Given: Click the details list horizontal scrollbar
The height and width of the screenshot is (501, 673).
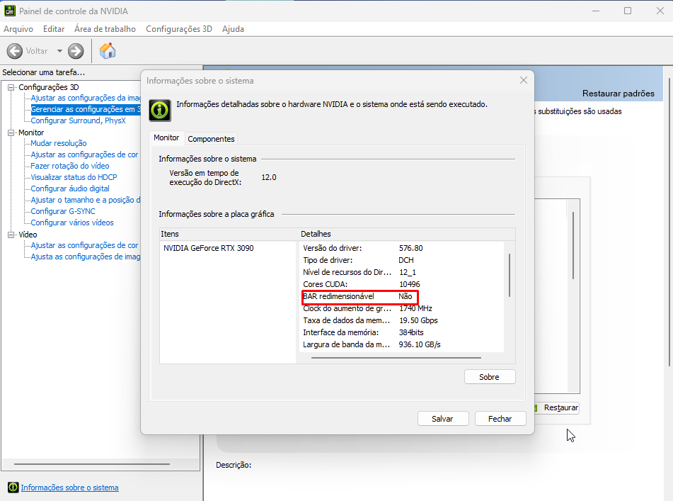Looking at the screenshot, I should pos(396,357).
